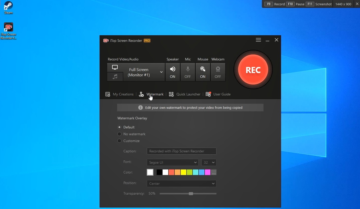Image resolution: width=360 pixels, height=209 pixels.
Task: Open the watermark Position dropdown
Action: 181,184
